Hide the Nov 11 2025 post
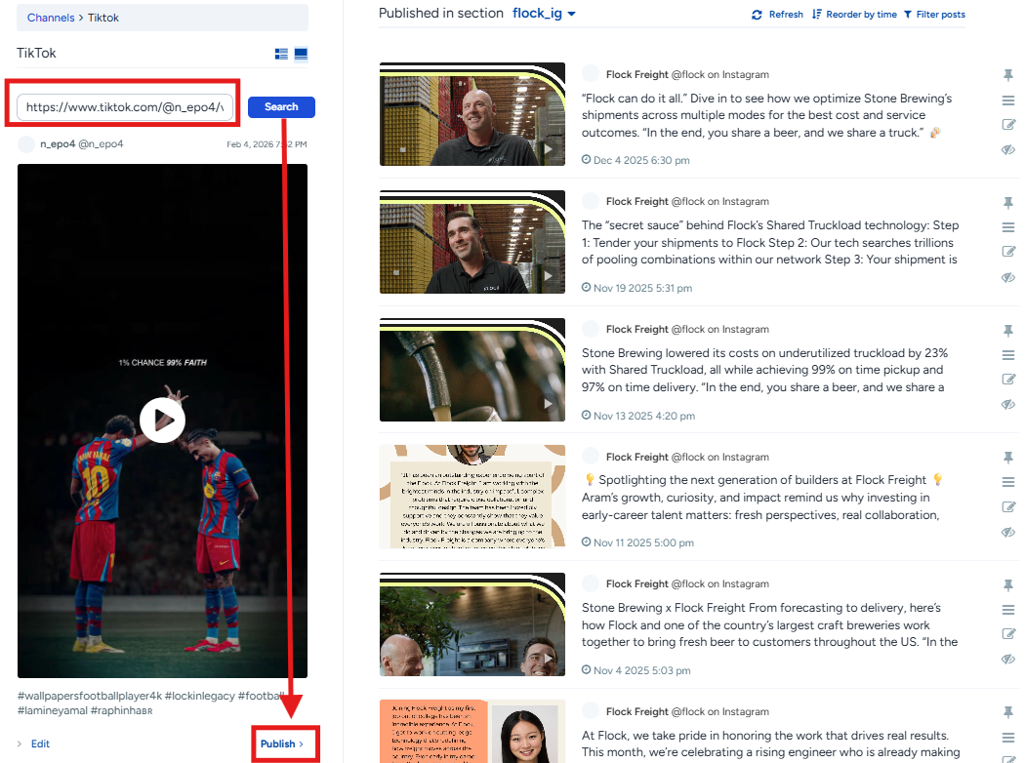Viewport: 1025px width, 763px height. [x=1008, y=532]
